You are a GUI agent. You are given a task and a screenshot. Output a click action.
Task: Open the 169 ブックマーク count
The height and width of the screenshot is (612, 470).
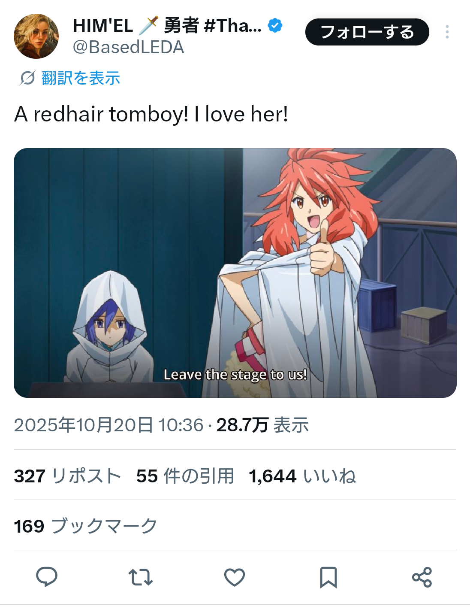point(86,526)
